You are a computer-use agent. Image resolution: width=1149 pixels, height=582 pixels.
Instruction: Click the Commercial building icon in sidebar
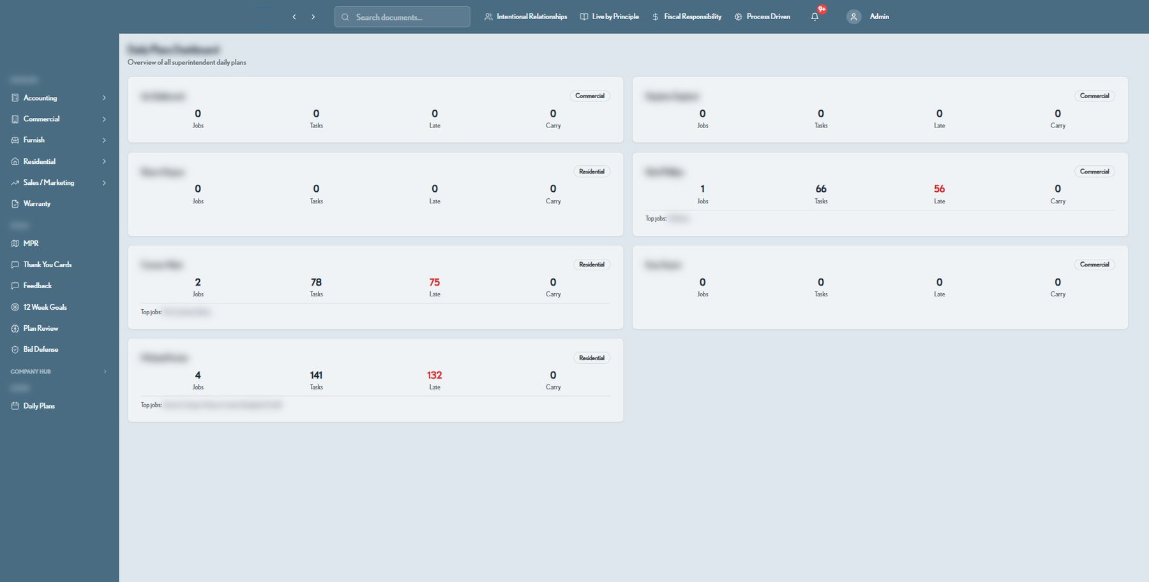[x=15, y=119]
